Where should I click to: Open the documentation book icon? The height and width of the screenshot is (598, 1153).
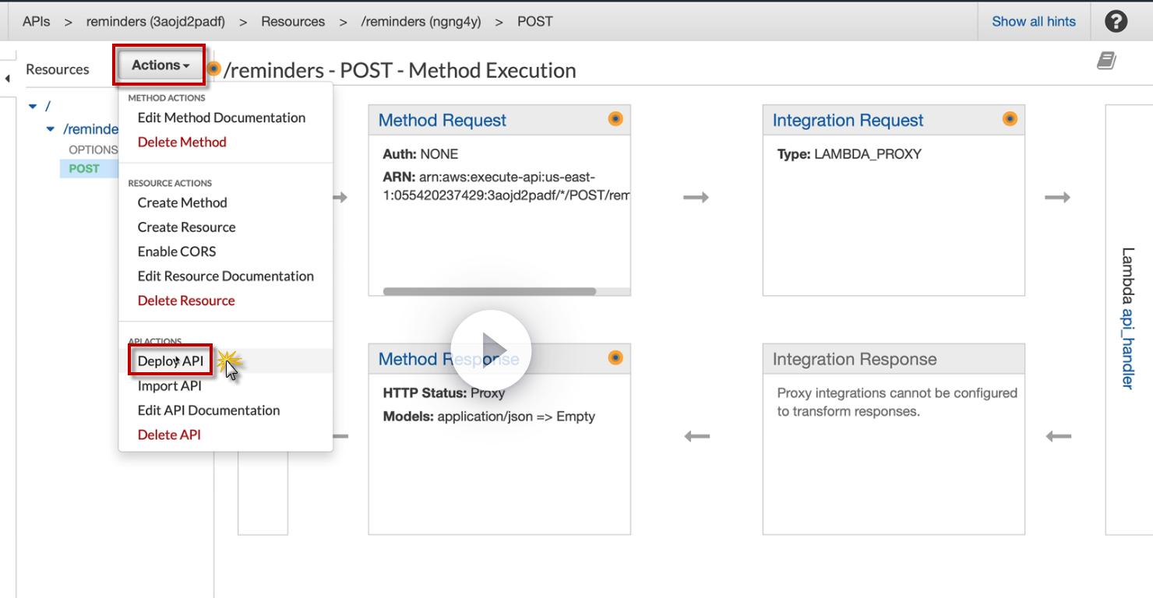1106,61
